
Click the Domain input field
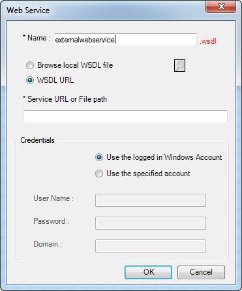click(151, 246)
